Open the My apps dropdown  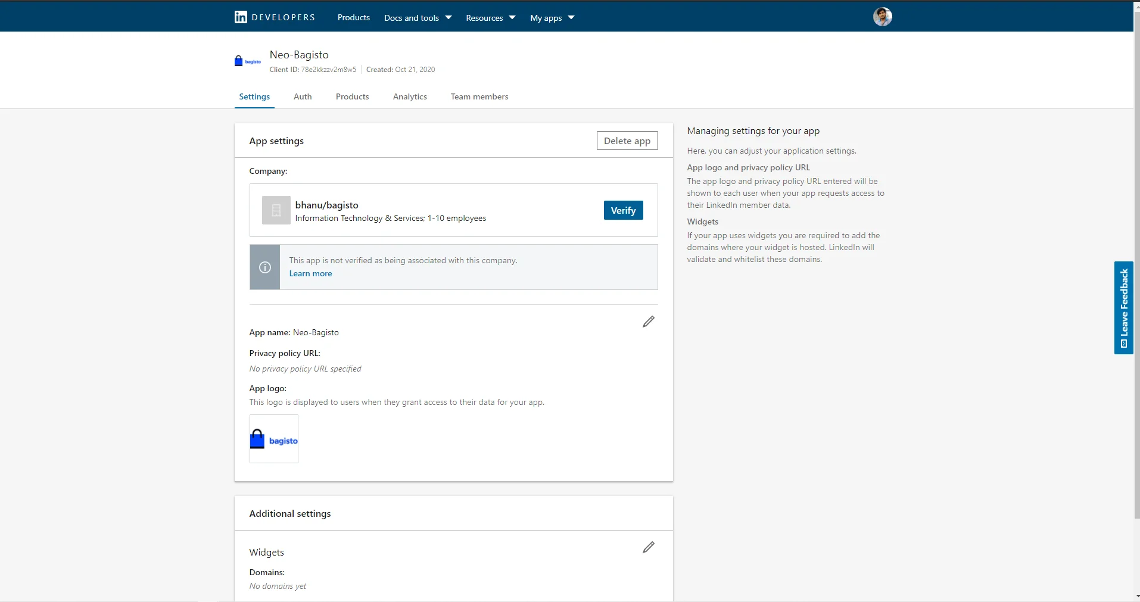tap(552, 18)
